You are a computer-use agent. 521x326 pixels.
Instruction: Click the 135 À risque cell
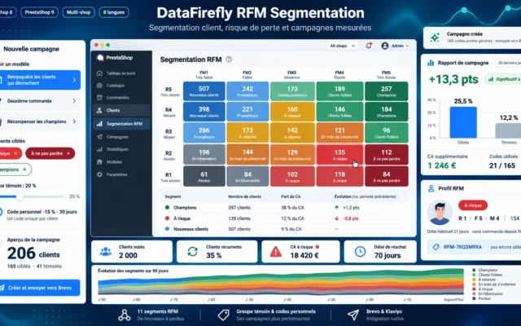[339, 155]
